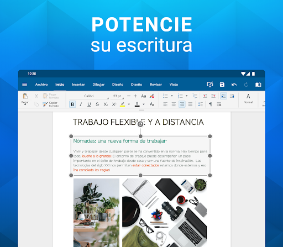This screenshot has width=283, height=247.
Task: Open the paragraph settings icon
Action: 219,104
